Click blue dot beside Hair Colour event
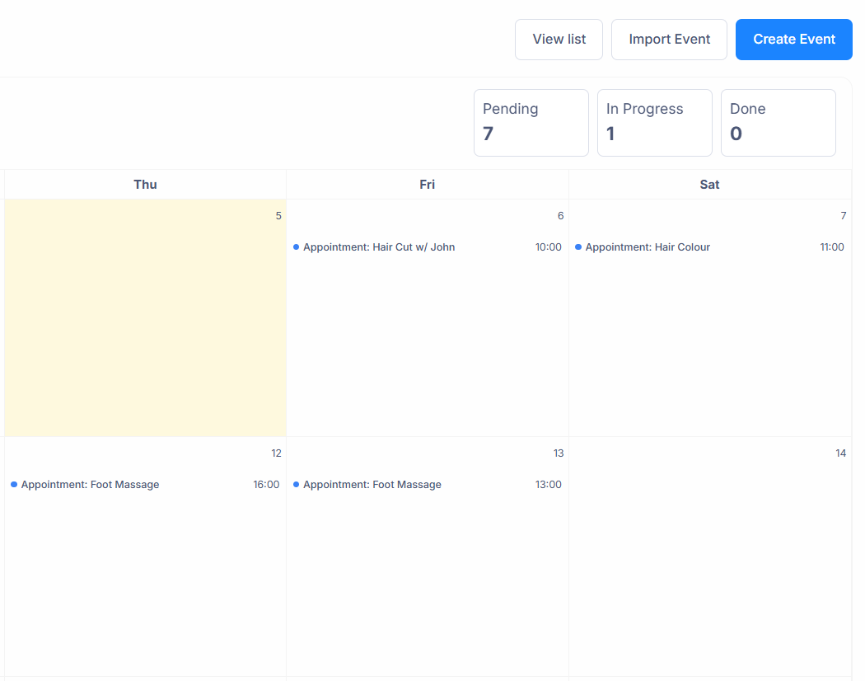865x681 pixels. (578, 247)
